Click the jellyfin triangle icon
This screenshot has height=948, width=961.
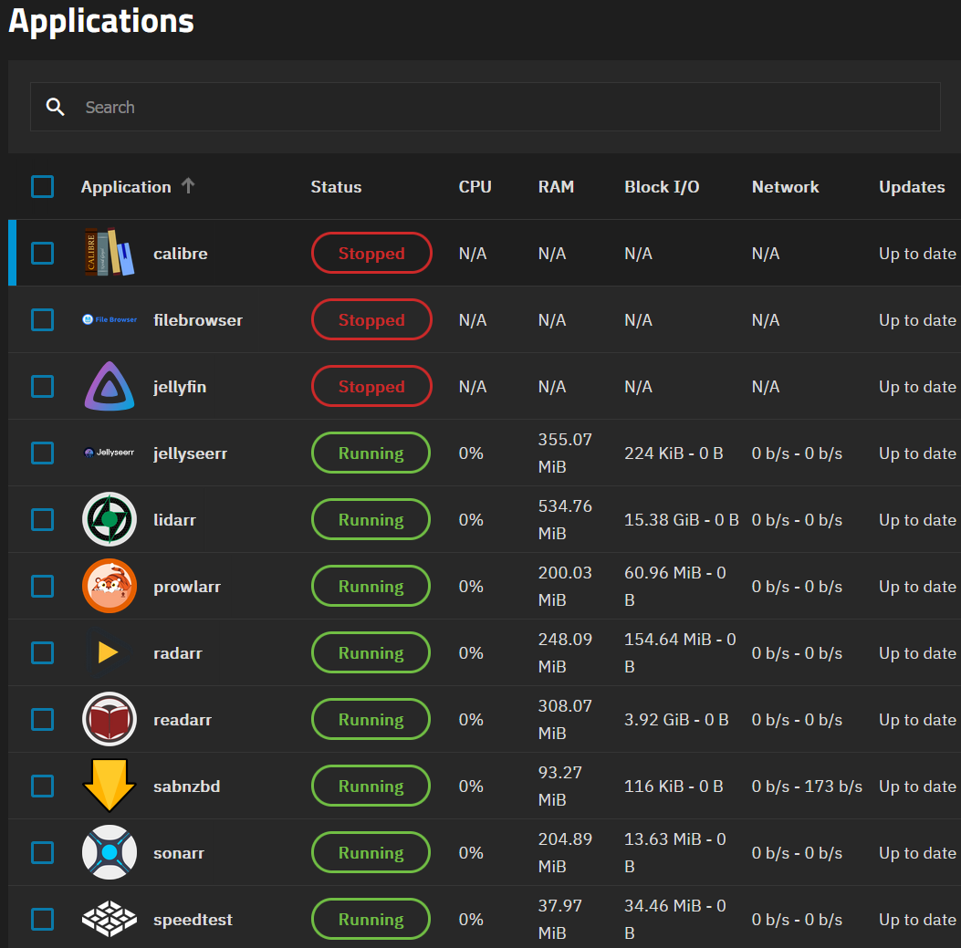tap(109, 386)
